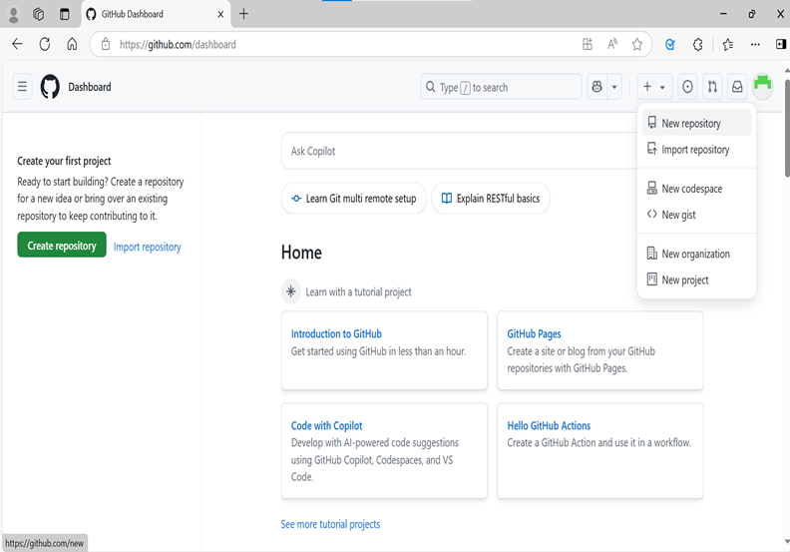The width and height of the screenshot is (790, 552).
Task: Choose New codespace menu entry
Action: point(696,189)
